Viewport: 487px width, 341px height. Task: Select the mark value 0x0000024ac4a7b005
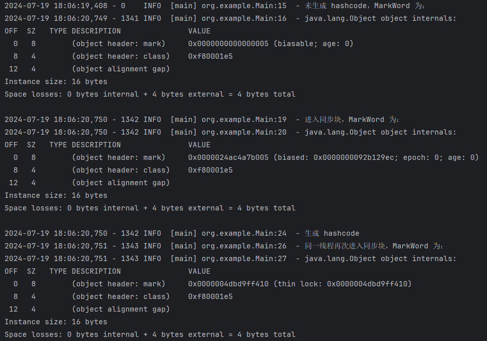coord(228,157)
